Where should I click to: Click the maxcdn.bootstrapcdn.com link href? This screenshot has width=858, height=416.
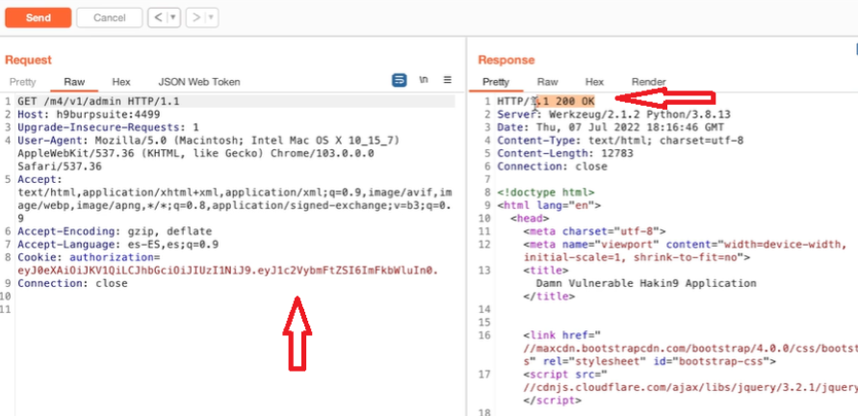690,349
